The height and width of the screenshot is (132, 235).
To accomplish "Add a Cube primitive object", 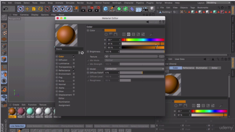I will [x=106, y=9].
